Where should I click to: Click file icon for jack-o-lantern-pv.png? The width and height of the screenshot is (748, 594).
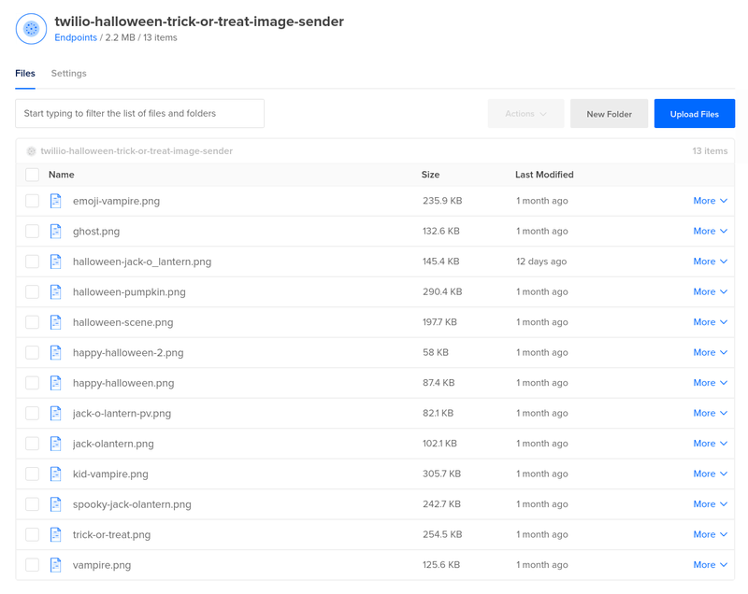[x=56, y=414]
